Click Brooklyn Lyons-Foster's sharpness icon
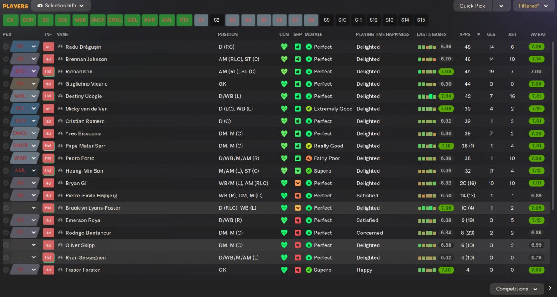 coord(298,208)
